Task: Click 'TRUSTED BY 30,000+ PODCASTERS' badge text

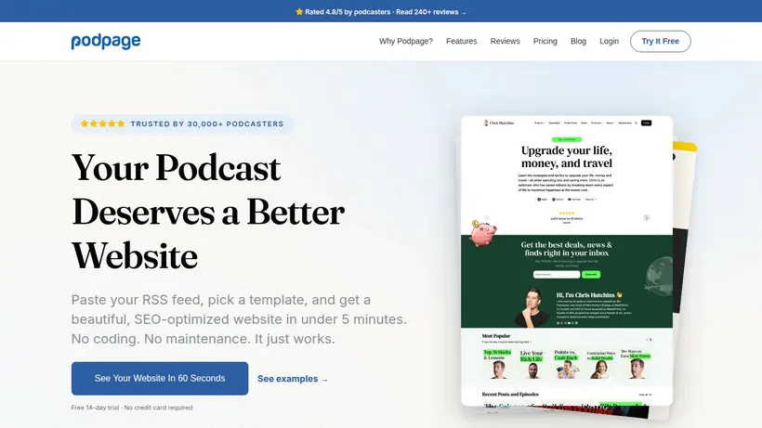Action: (207, 124)
